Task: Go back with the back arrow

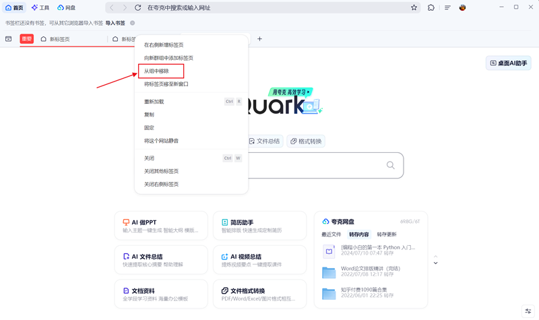Action: (x=112, y=7)
